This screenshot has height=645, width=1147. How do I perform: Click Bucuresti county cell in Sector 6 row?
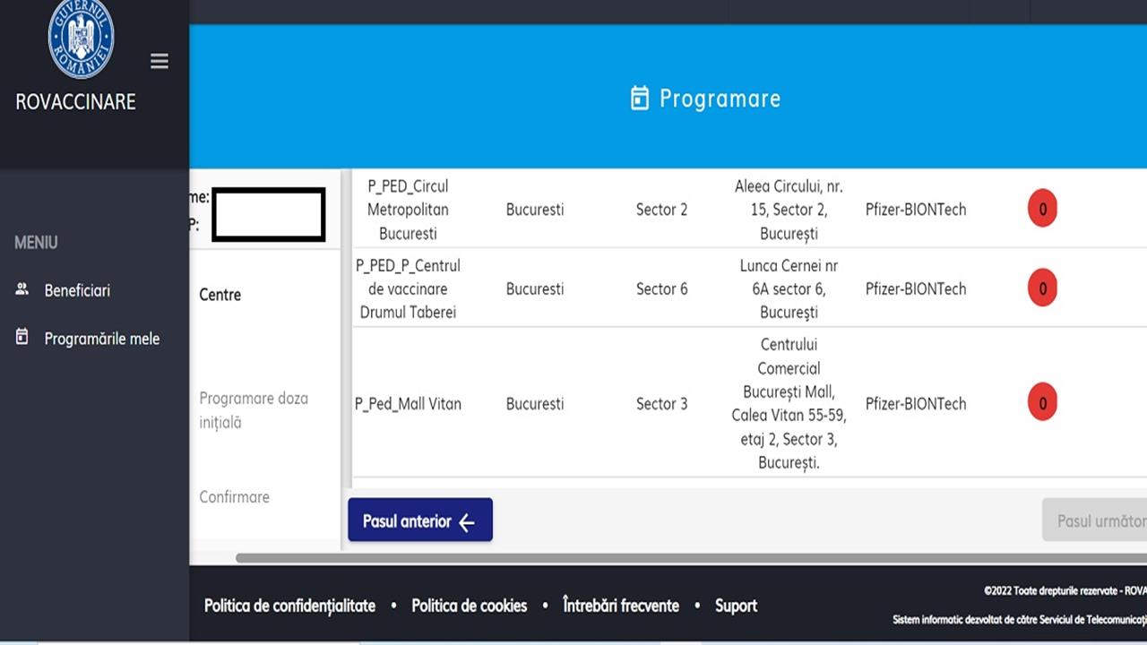(x=535, y=289)
